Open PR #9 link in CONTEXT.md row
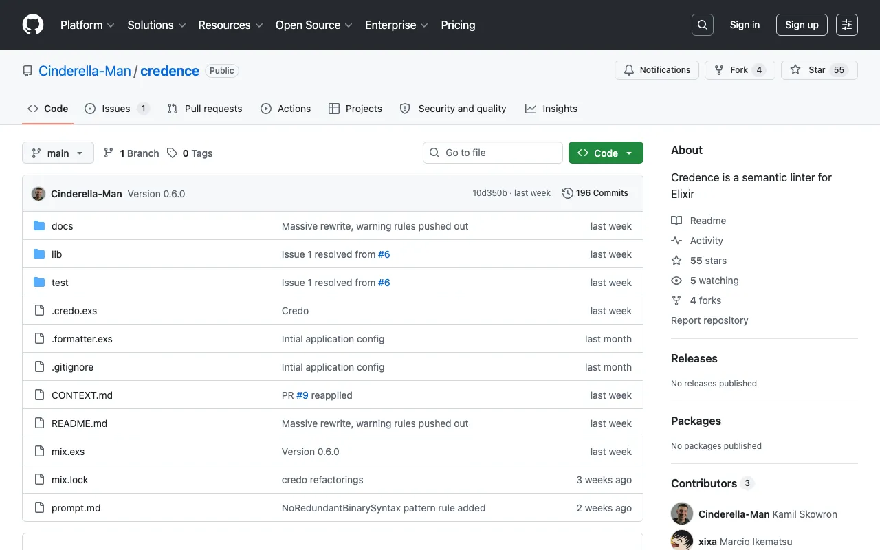880x550 pixels. pos(302,395)
